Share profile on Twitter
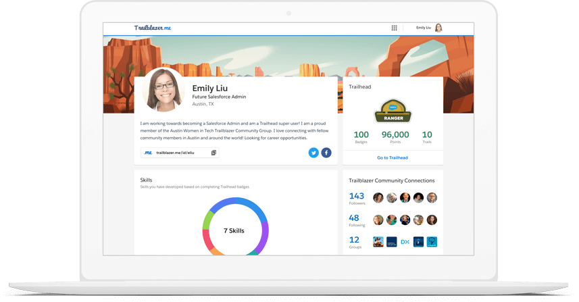The image size is (579, 302). 313,153
